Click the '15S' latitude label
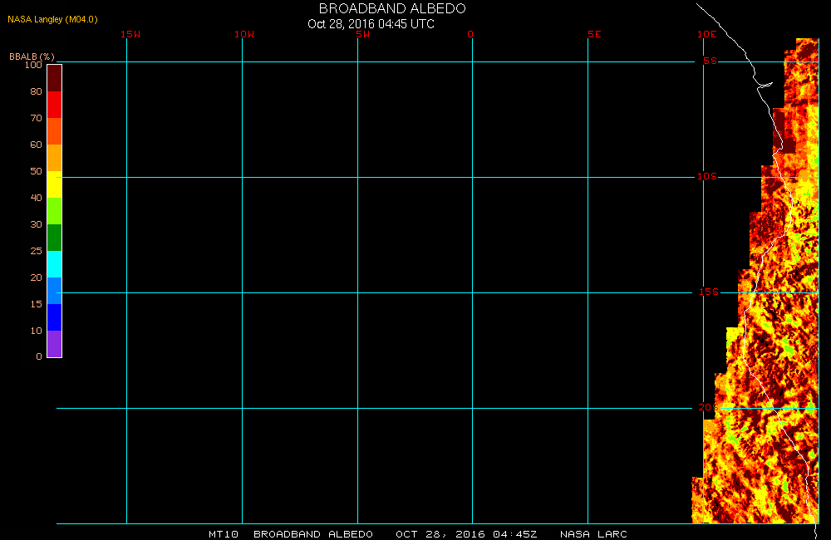Image resolution: width=831 pixels, height=540 pixels. (x=709, y=292)
